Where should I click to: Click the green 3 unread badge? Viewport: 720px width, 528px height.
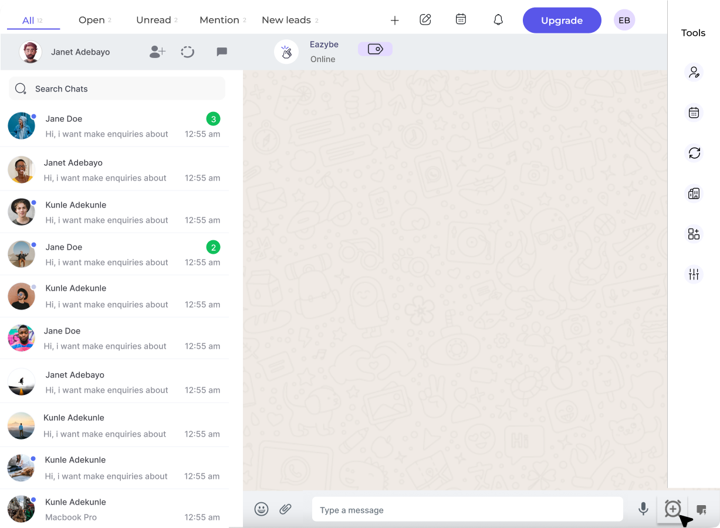pyautogui.click(x=214, y=119)
